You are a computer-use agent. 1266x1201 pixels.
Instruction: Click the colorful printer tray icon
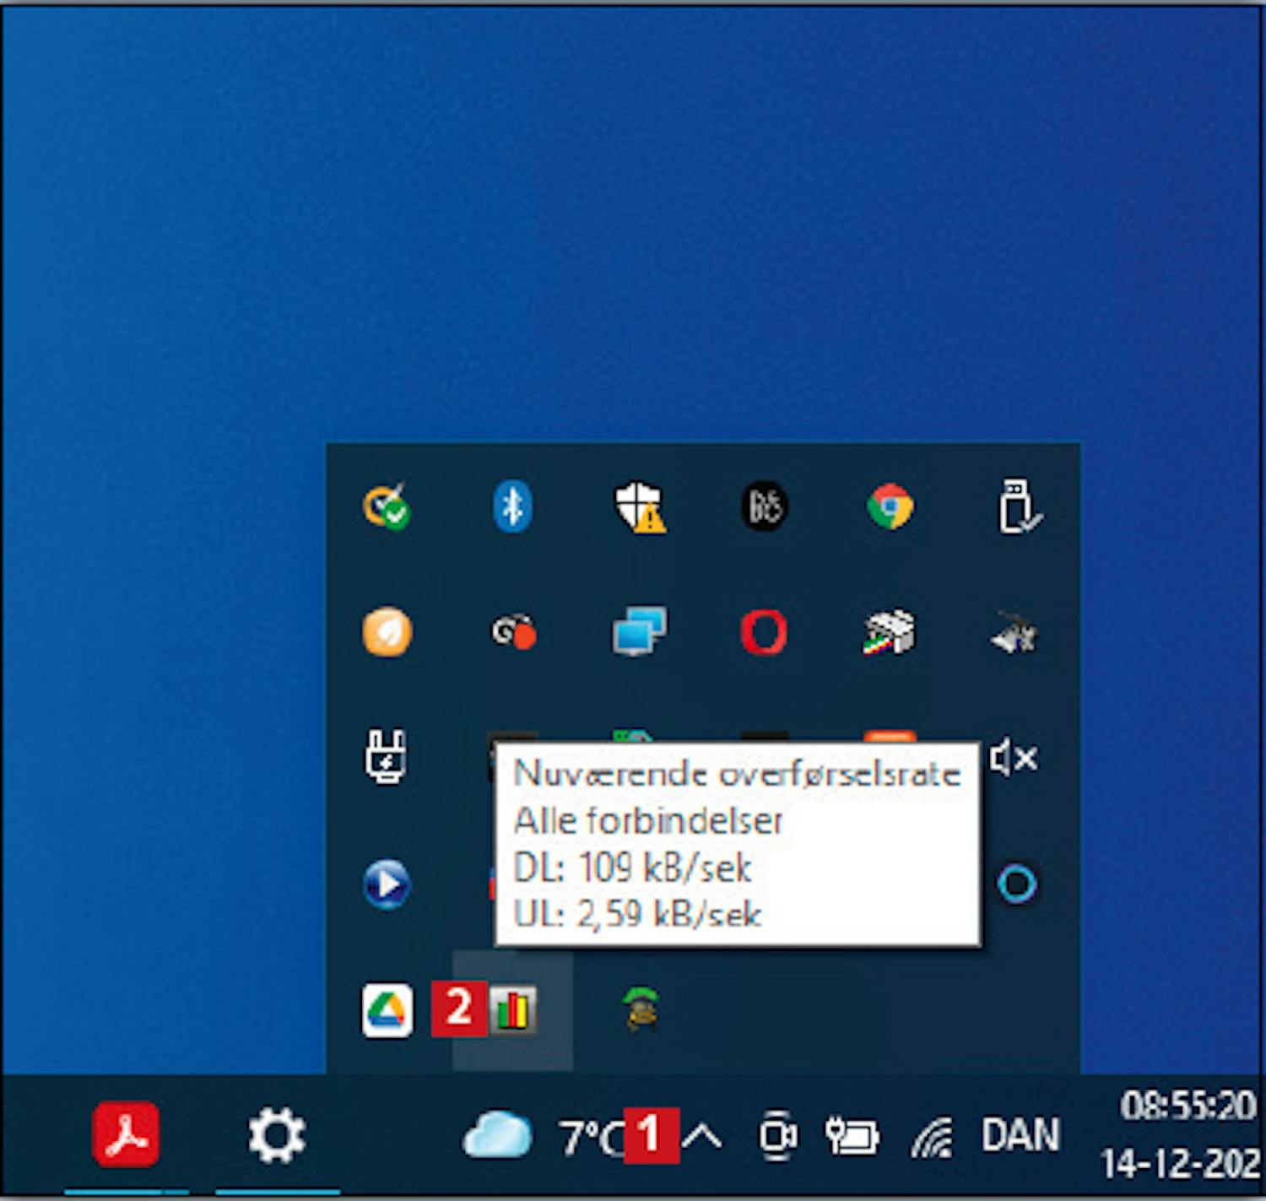pos(890,632)
